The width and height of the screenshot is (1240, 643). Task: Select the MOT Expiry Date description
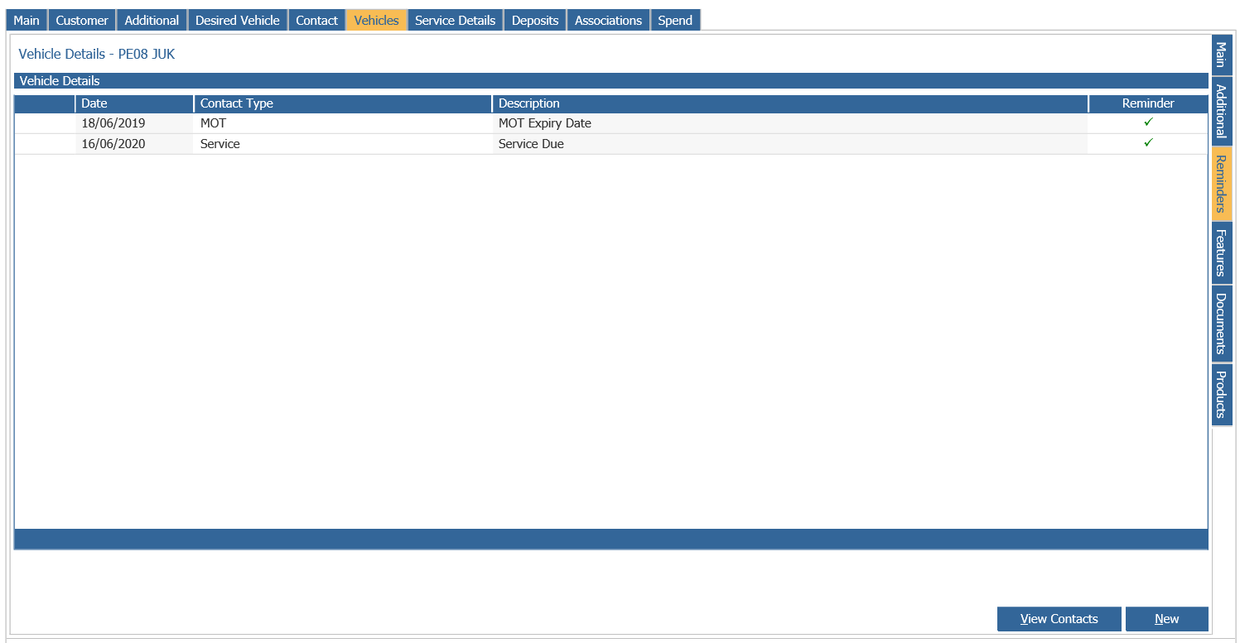point(790,123)
